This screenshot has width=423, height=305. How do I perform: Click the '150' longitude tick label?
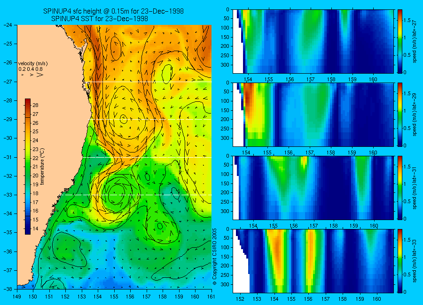pos(33,297)
